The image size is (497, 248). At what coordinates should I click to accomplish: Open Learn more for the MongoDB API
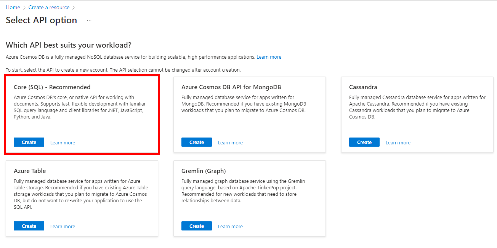pyautogui.click(x=230, y=142)
